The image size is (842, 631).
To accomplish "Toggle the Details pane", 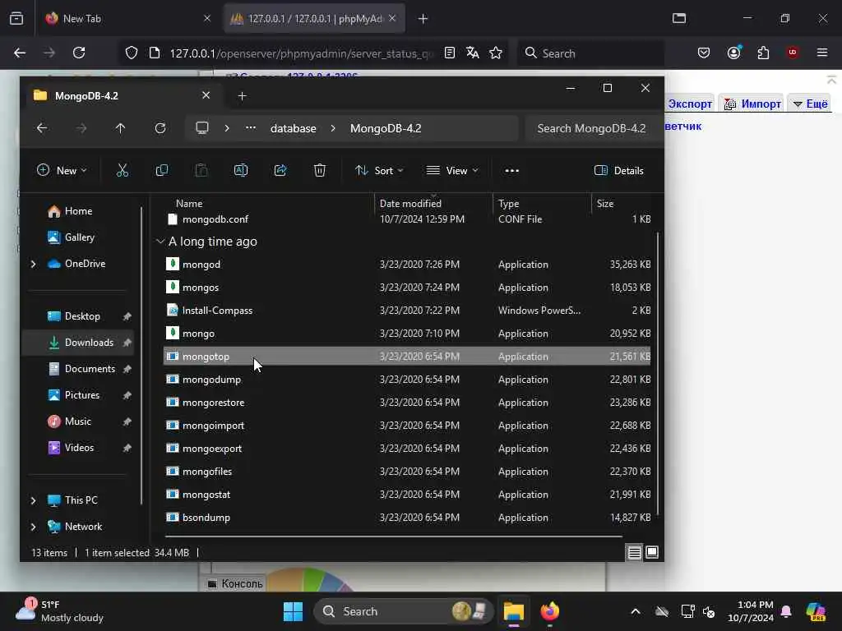I will coord(619,171).
